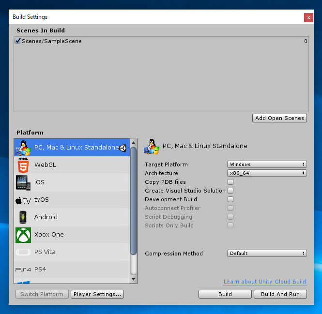322x314 pixels.
Task: Click the Android phone platform icon
Action: click(x=23, y=217)
